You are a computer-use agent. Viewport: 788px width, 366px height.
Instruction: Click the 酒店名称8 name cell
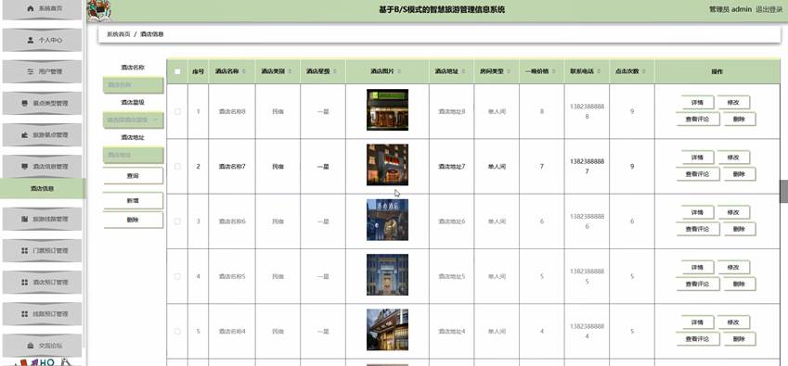[232, 111]
